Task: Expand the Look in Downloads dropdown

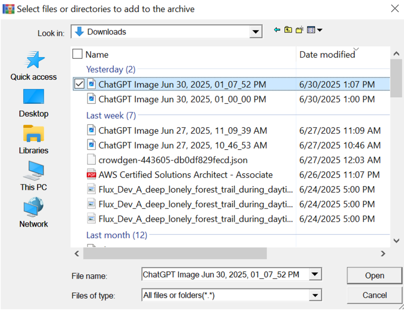Action: (x=256, y=32)
